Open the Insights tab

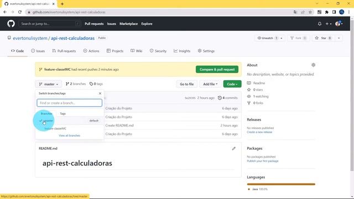click(x=182, y=51)
